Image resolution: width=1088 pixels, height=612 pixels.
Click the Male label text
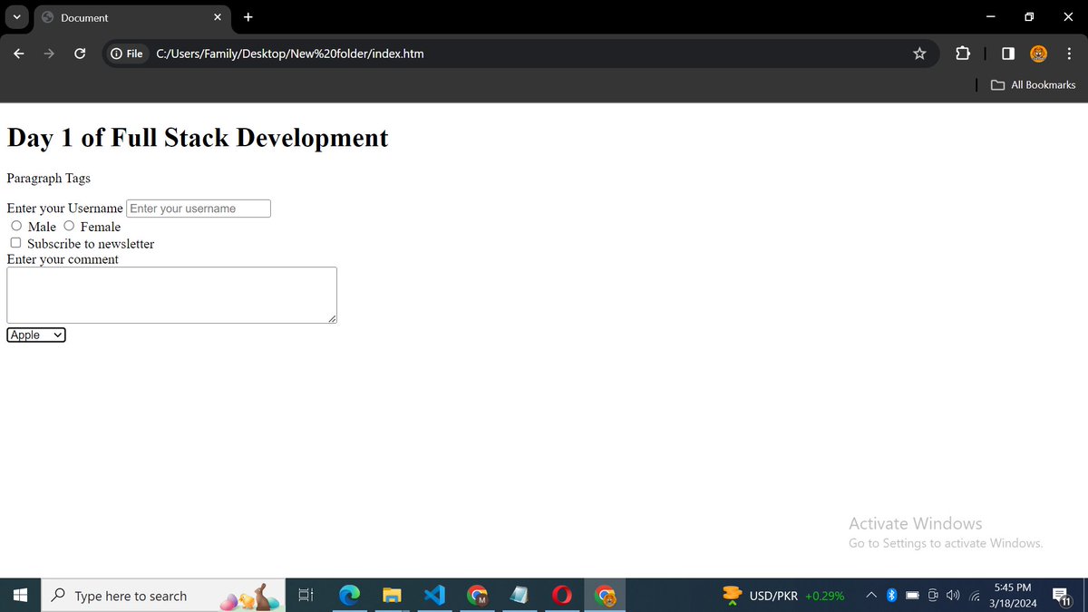pos(42,227)
